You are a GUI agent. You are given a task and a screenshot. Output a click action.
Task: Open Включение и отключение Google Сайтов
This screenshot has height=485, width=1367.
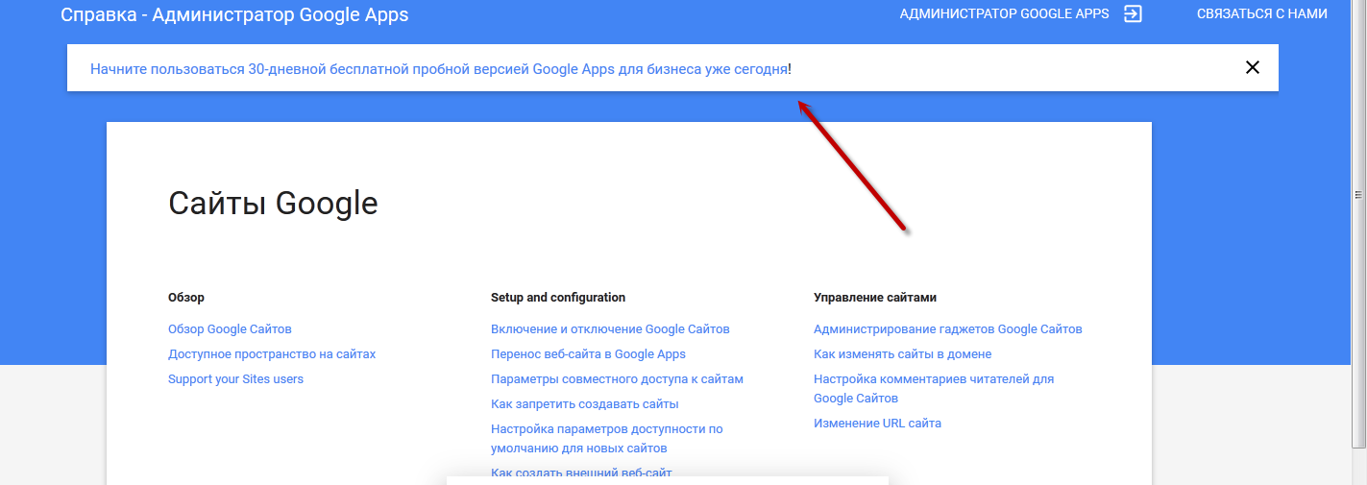pos(610,329)
